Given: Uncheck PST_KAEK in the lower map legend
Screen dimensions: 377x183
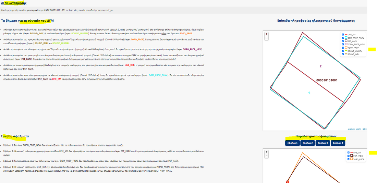Looking at the screenshot, I should tap(348, 156).
